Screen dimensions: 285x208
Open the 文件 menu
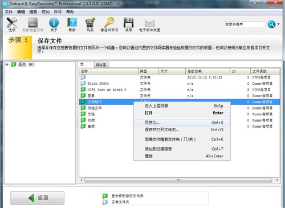pos(9,12)
